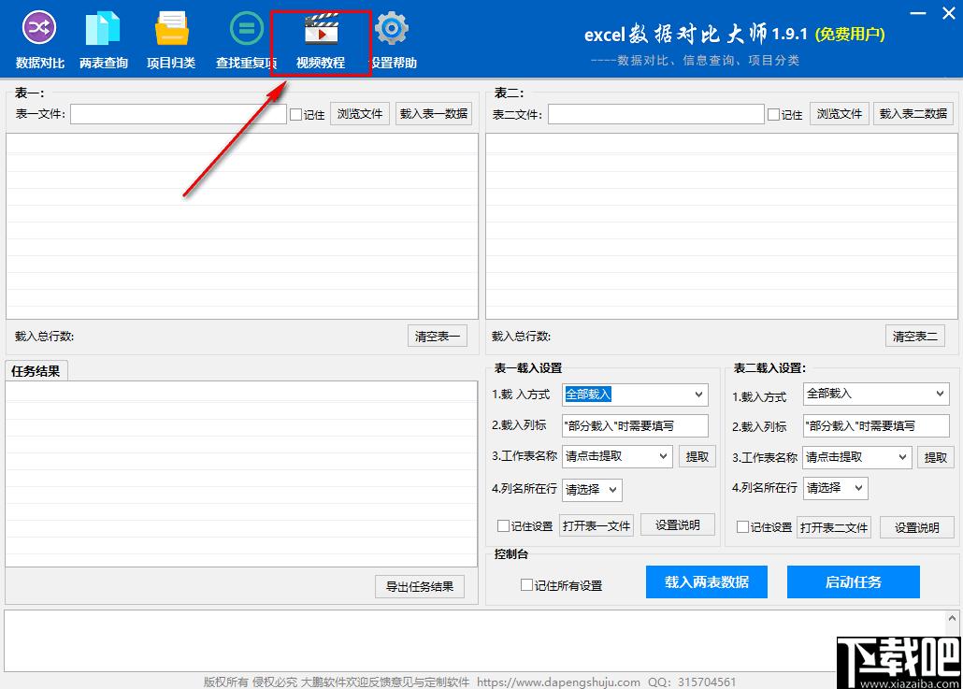The width and height of the screenshot is (963, 689).
Task: Click 载入两表数据 blue button
Action: 706,581
